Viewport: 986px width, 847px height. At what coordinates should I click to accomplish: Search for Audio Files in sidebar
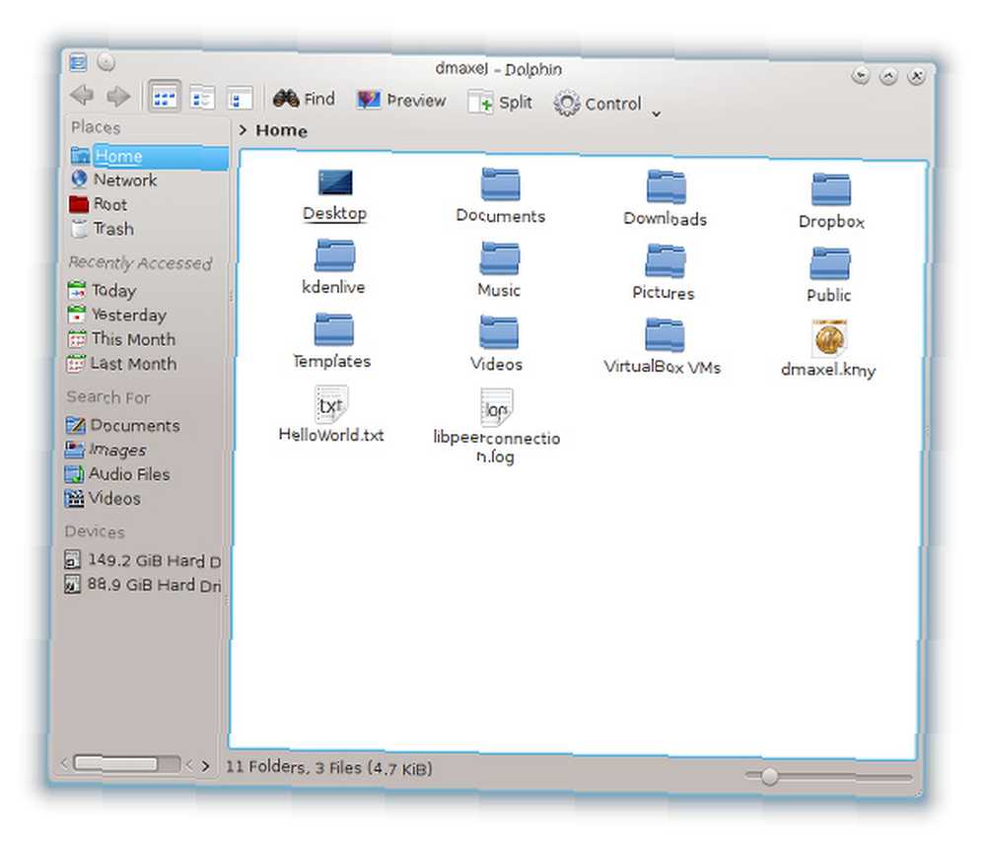[117, 474]
